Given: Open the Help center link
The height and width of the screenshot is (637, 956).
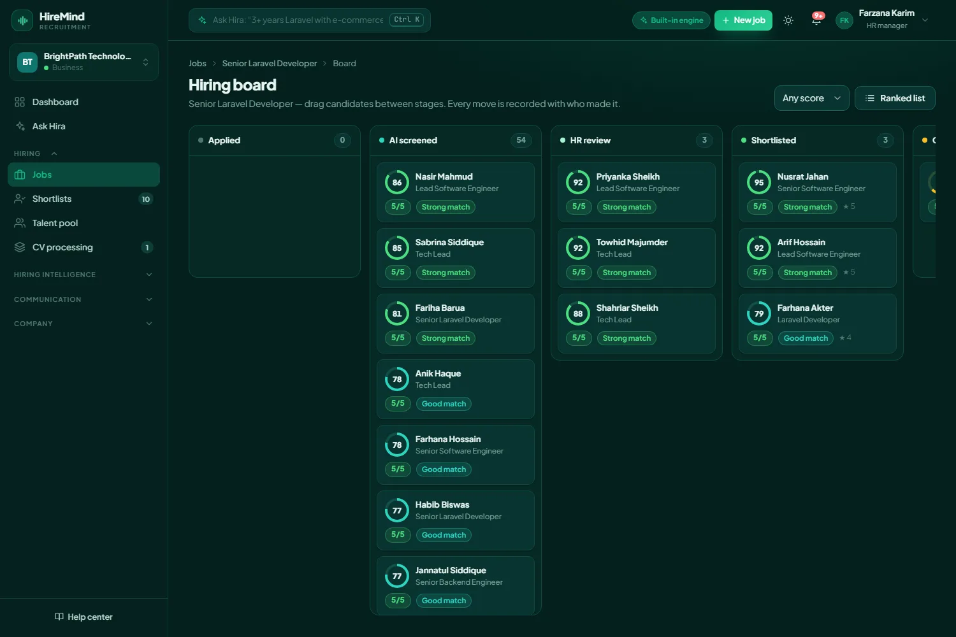Looking at the screenshot, I should (x=83, y=617).
